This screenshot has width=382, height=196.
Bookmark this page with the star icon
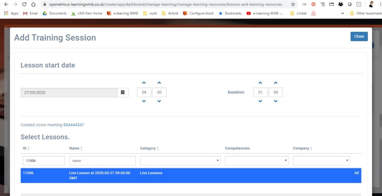[293, 4]
